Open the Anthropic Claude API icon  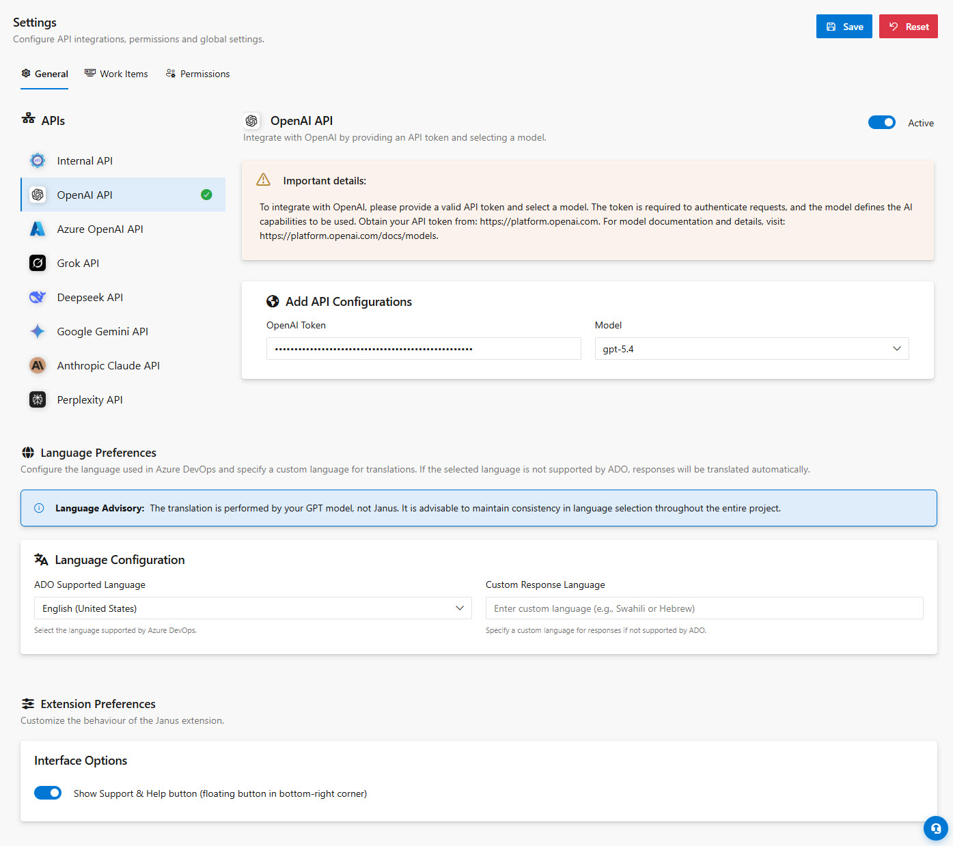pos(38,365)
